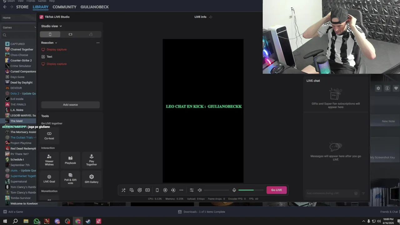Open audio mixer settings sliders icon
400x225 pixels.
coord(192,190)
